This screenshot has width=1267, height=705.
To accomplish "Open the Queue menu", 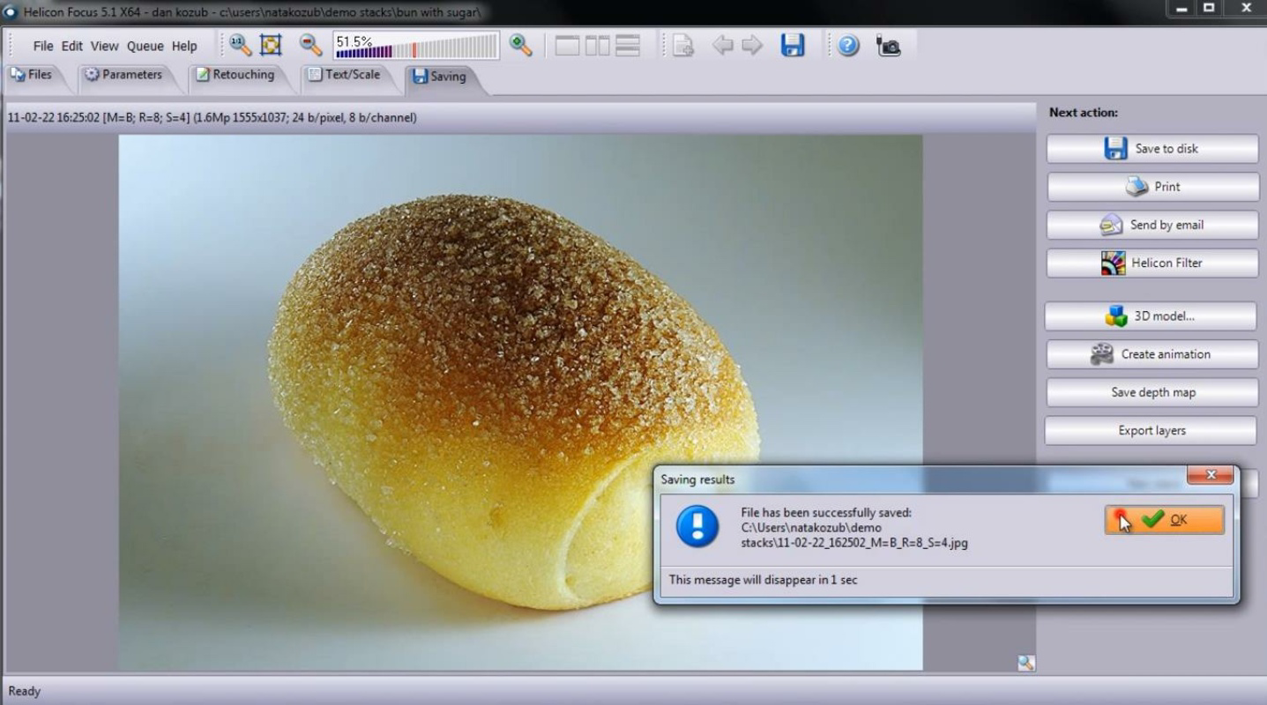I will [x=145, y=46].
